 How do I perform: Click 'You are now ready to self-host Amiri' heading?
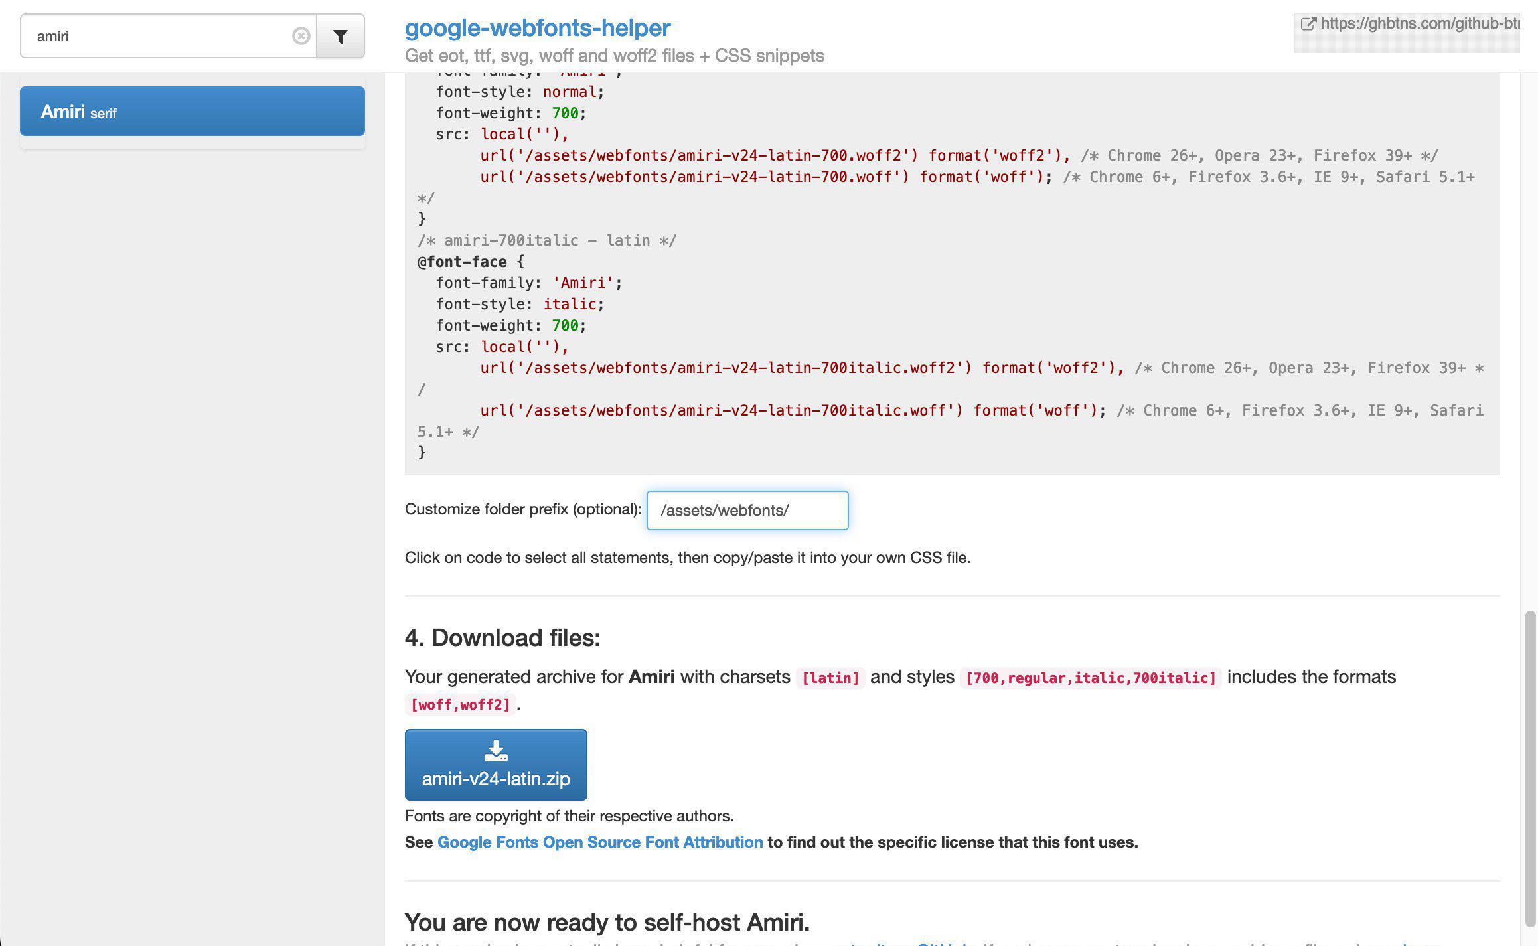(x=607, y=922)
